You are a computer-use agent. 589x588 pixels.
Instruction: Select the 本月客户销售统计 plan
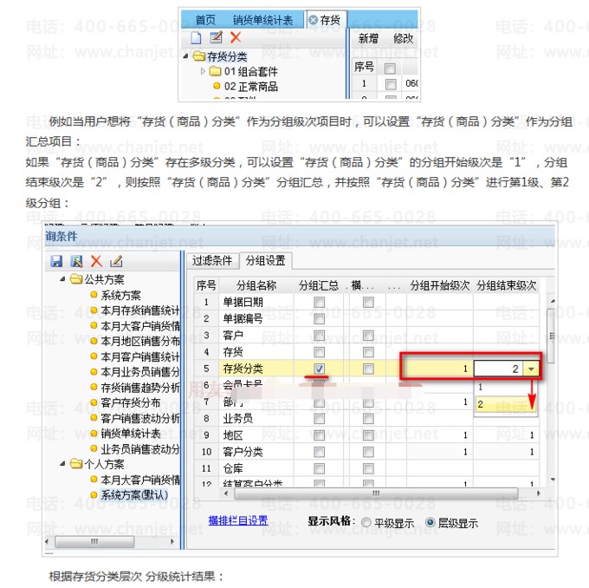140,356
